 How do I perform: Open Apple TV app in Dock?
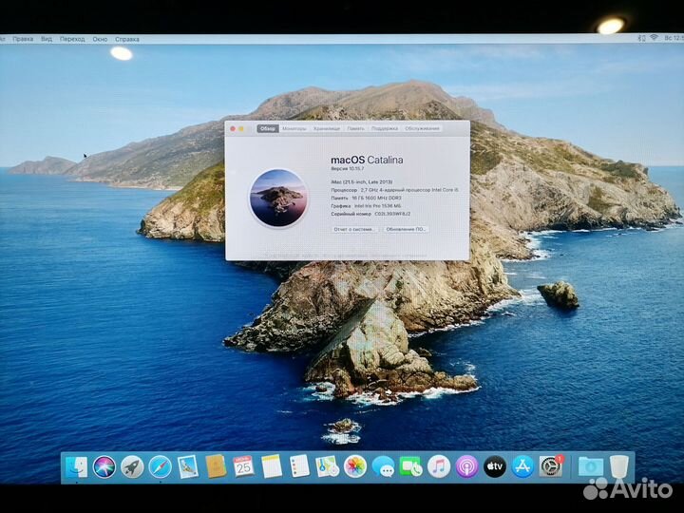pyautogui.click(x=495, y=466)
